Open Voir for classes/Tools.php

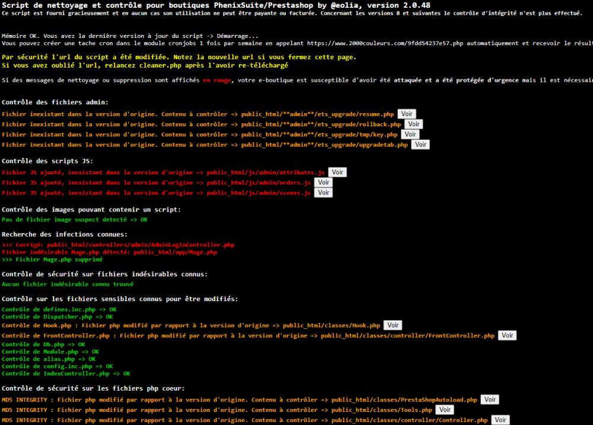pyautogui.click(x=445, y=410)
